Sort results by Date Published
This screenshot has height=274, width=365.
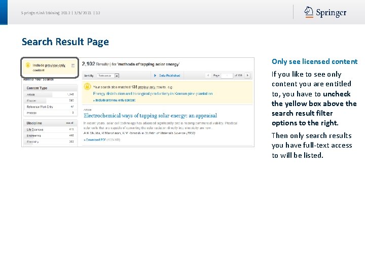(169, 76)
